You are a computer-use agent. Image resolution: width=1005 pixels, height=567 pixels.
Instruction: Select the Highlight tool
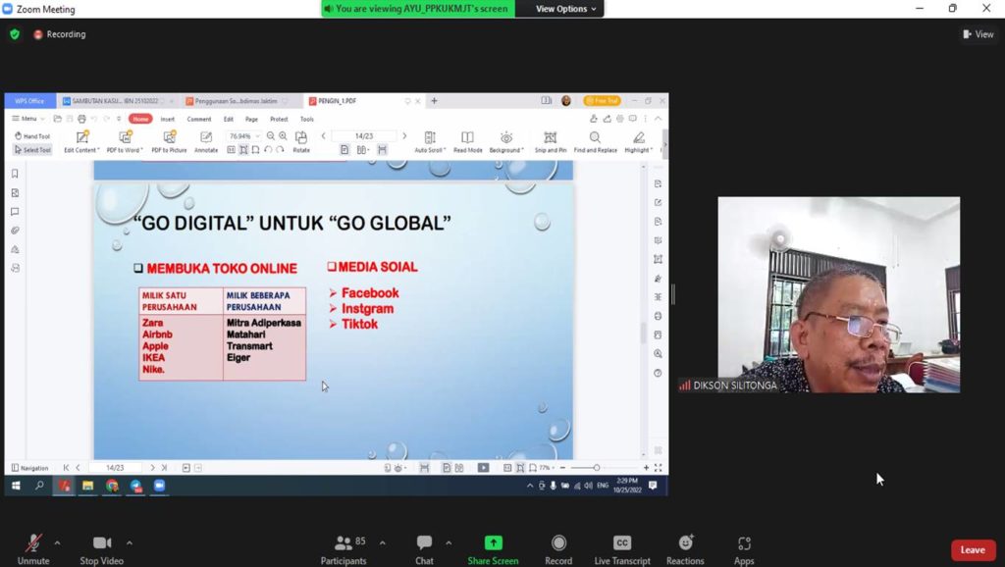638,142
